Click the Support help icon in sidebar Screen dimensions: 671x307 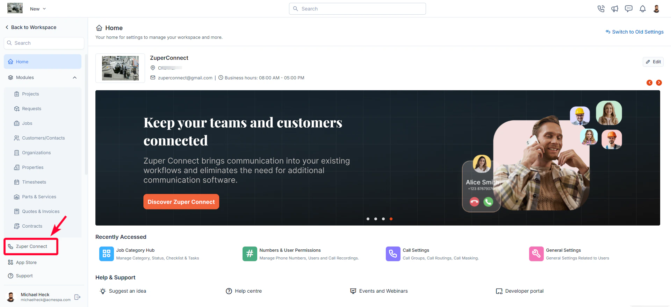pyautogui.click(x=10, y=276)
